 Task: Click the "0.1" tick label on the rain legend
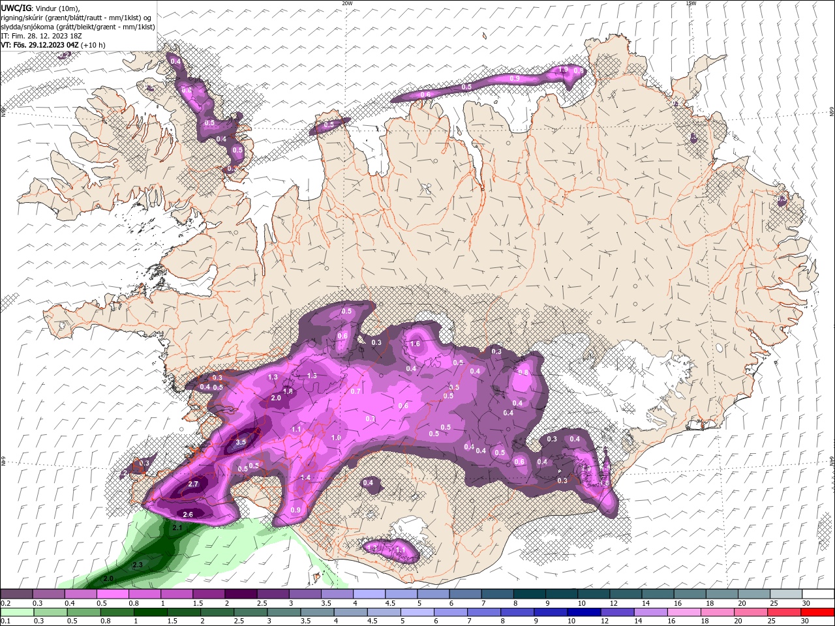coord(5,621)
